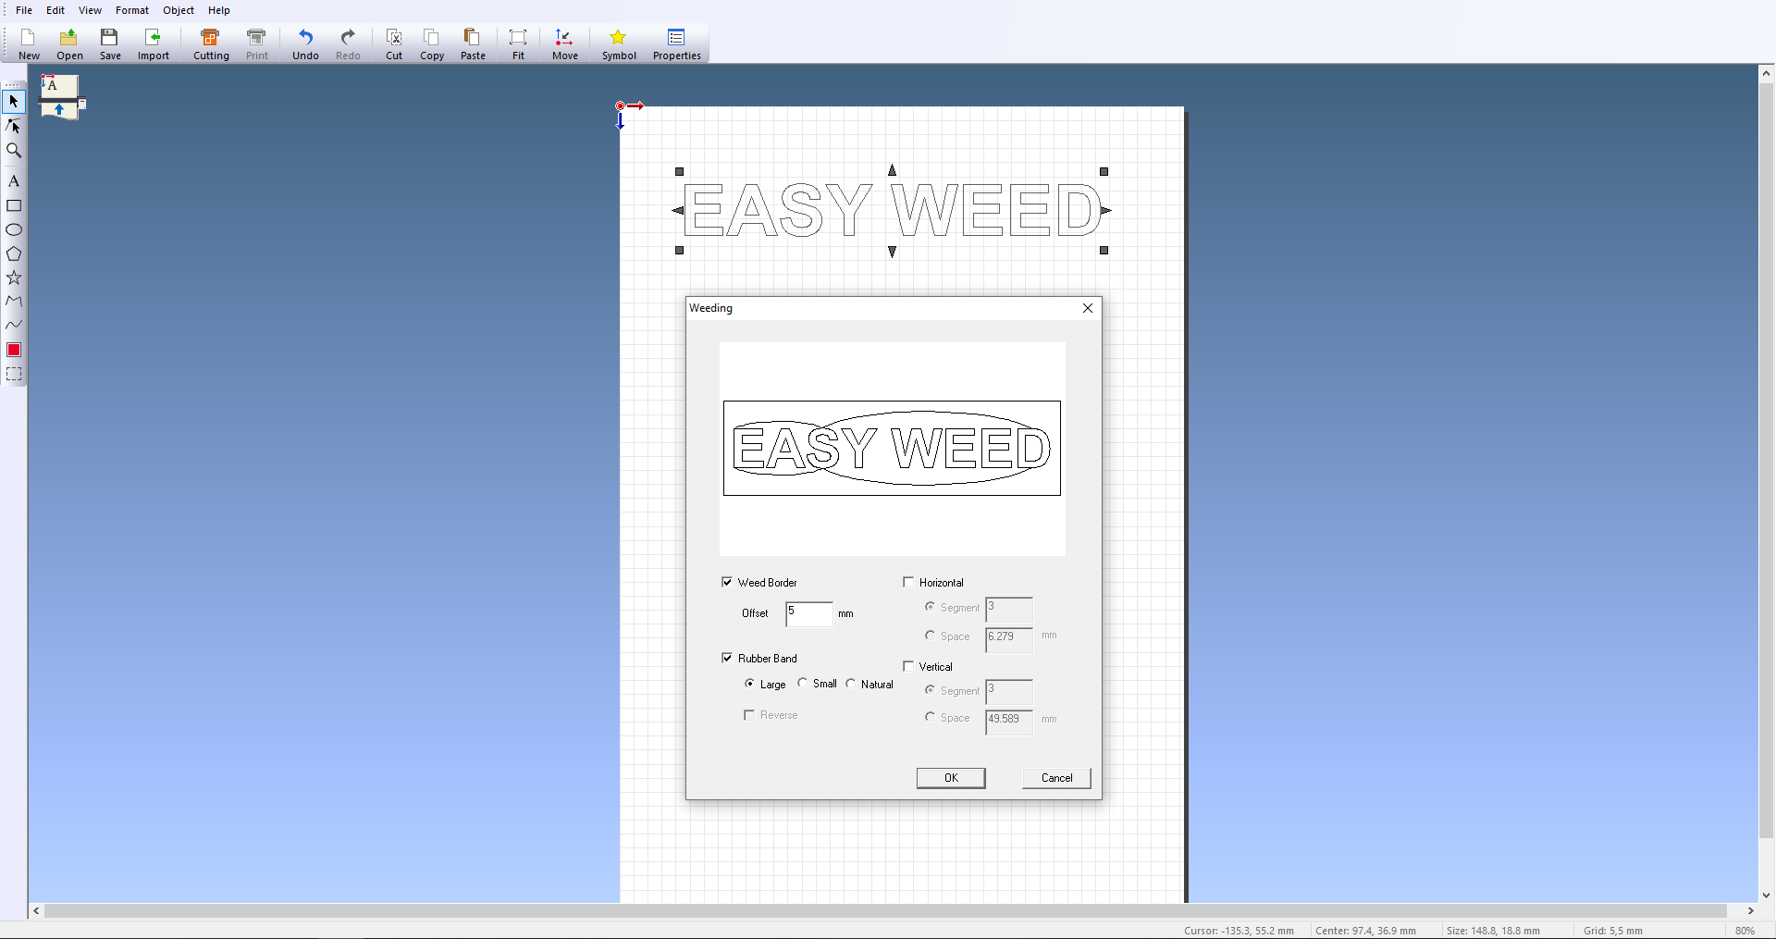This screenshot has width=1776, height=939.
Task: Select the star shape tool
Action: pyautogui.click(x=14, y=278)
